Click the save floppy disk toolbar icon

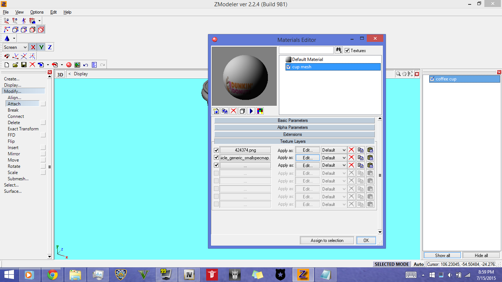[x=24, y=65]
